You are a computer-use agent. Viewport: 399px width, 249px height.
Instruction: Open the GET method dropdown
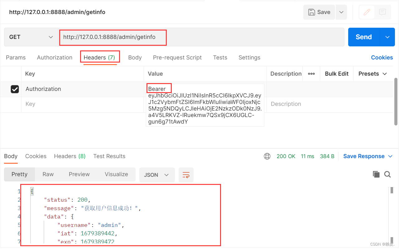(31, 37)
